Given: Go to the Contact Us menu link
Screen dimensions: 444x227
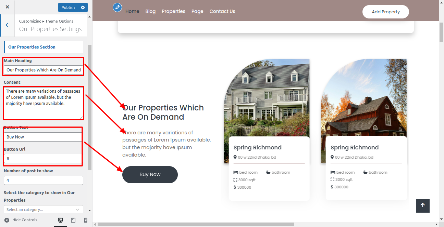Looking at the screenshot, I should click(x=222, y=11).
